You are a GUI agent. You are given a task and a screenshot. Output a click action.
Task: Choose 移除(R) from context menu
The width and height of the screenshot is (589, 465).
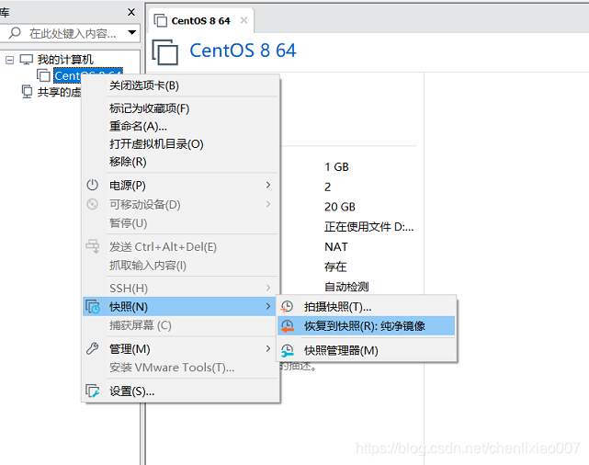click(x=181, y=162)
